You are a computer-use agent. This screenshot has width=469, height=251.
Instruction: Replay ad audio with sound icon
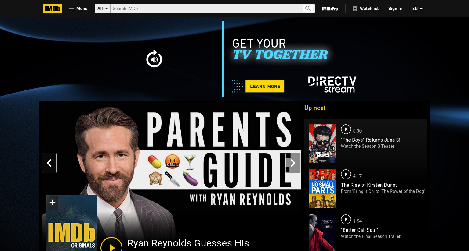pos(154,59)
